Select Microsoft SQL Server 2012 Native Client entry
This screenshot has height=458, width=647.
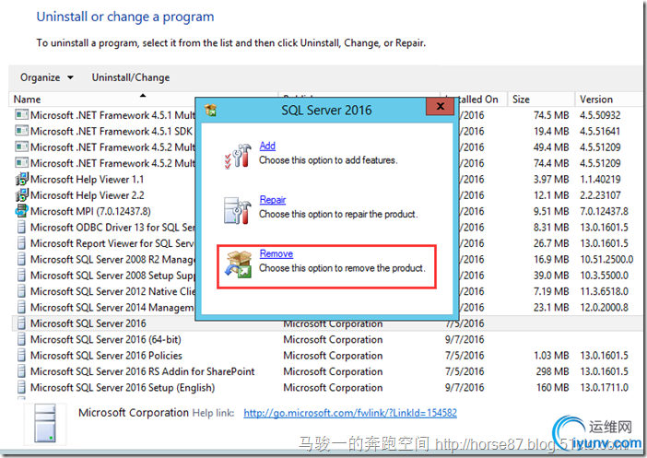(x=112, y=292)
